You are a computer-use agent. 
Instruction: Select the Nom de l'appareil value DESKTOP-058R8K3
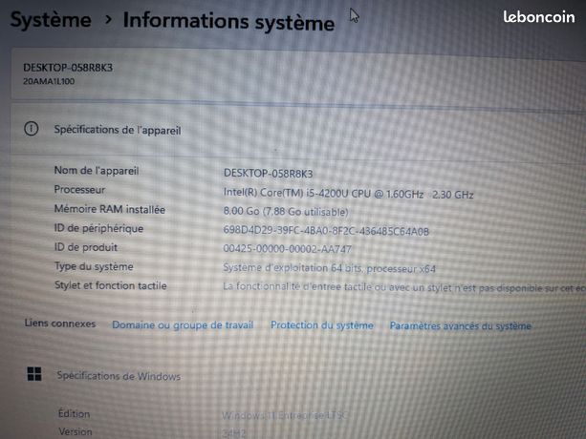click(x=268, y=174)
